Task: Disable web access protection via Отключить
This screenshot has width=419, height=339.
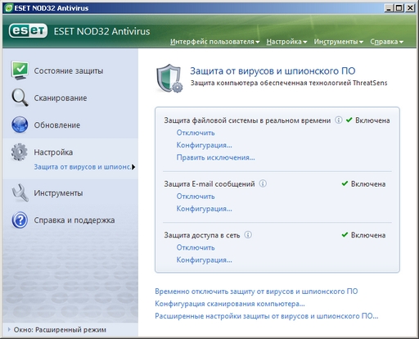Action: pyautogui.click(x=196, y=247)
